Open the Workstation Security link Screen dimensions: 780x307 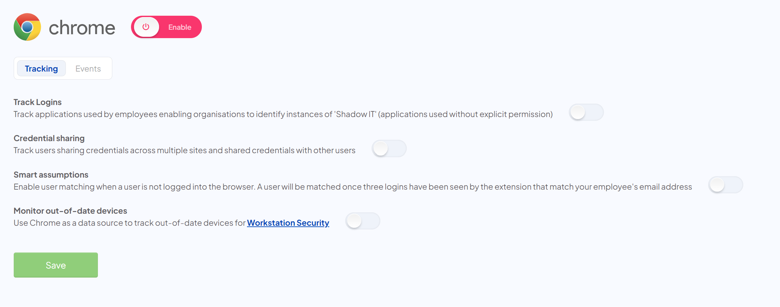tap(288, 223)
